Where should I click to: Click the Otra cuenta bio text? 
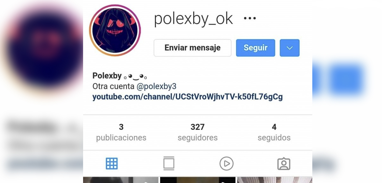pyautogui.click(x=113, y=86)
